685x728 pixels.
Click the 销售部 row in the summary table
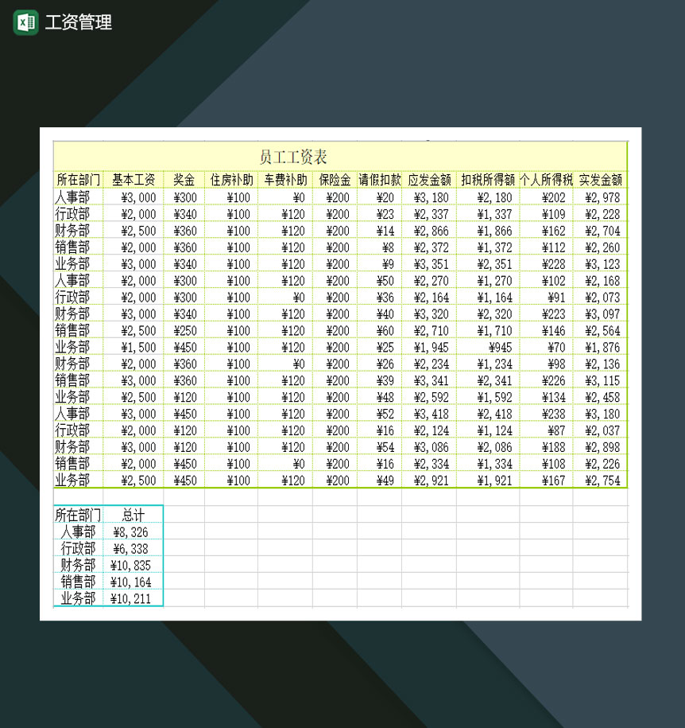coord(78,582)
